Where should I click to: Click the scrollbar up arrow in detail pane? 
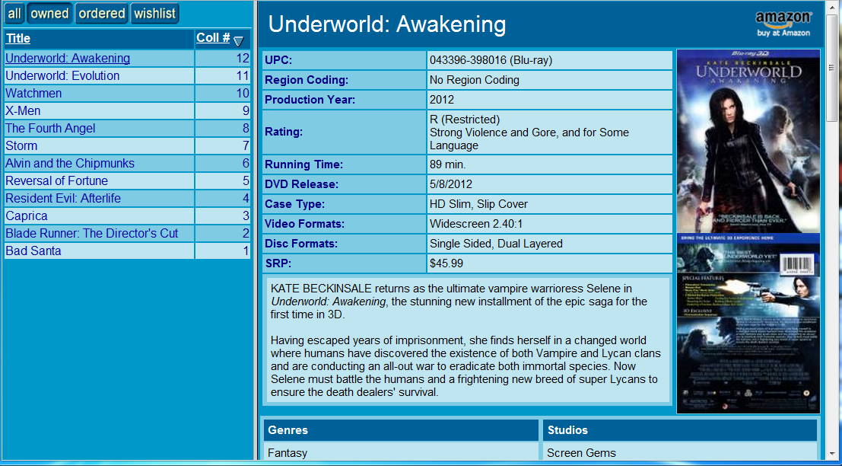tap(832, 8)
